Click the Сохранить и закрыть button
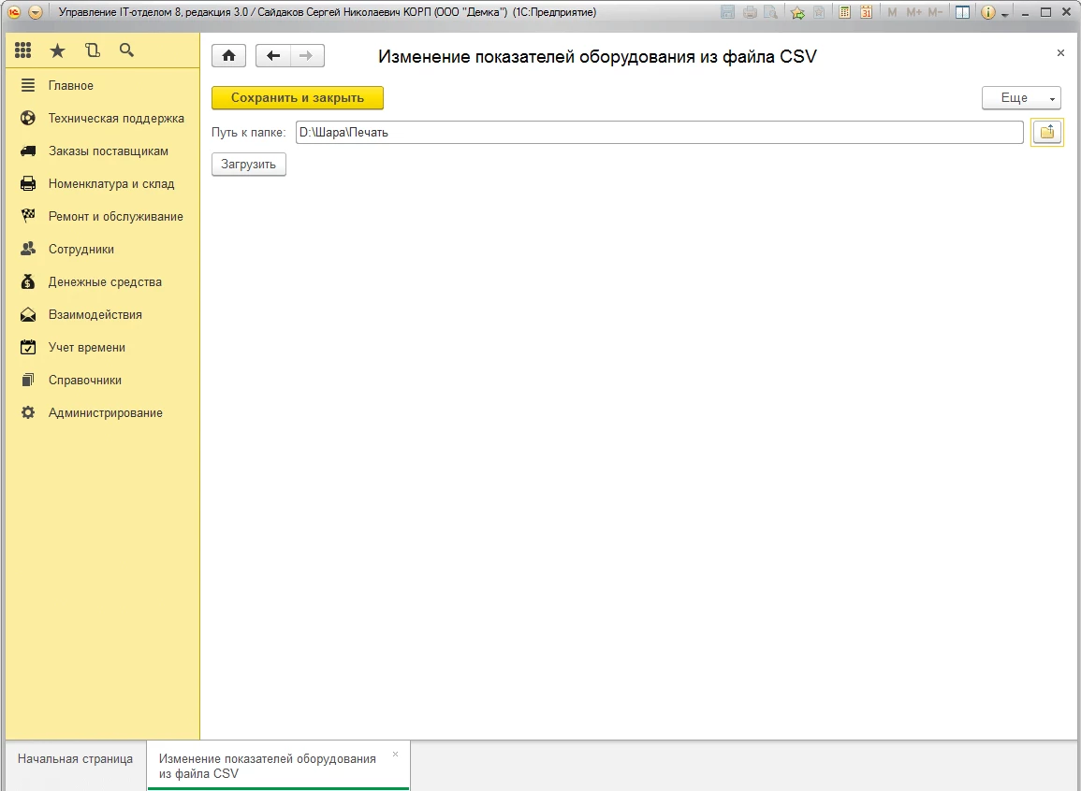 click(297, 98)
